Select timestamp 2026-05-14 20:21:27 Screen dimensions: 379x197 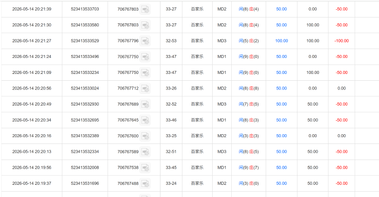click(32, 41)
